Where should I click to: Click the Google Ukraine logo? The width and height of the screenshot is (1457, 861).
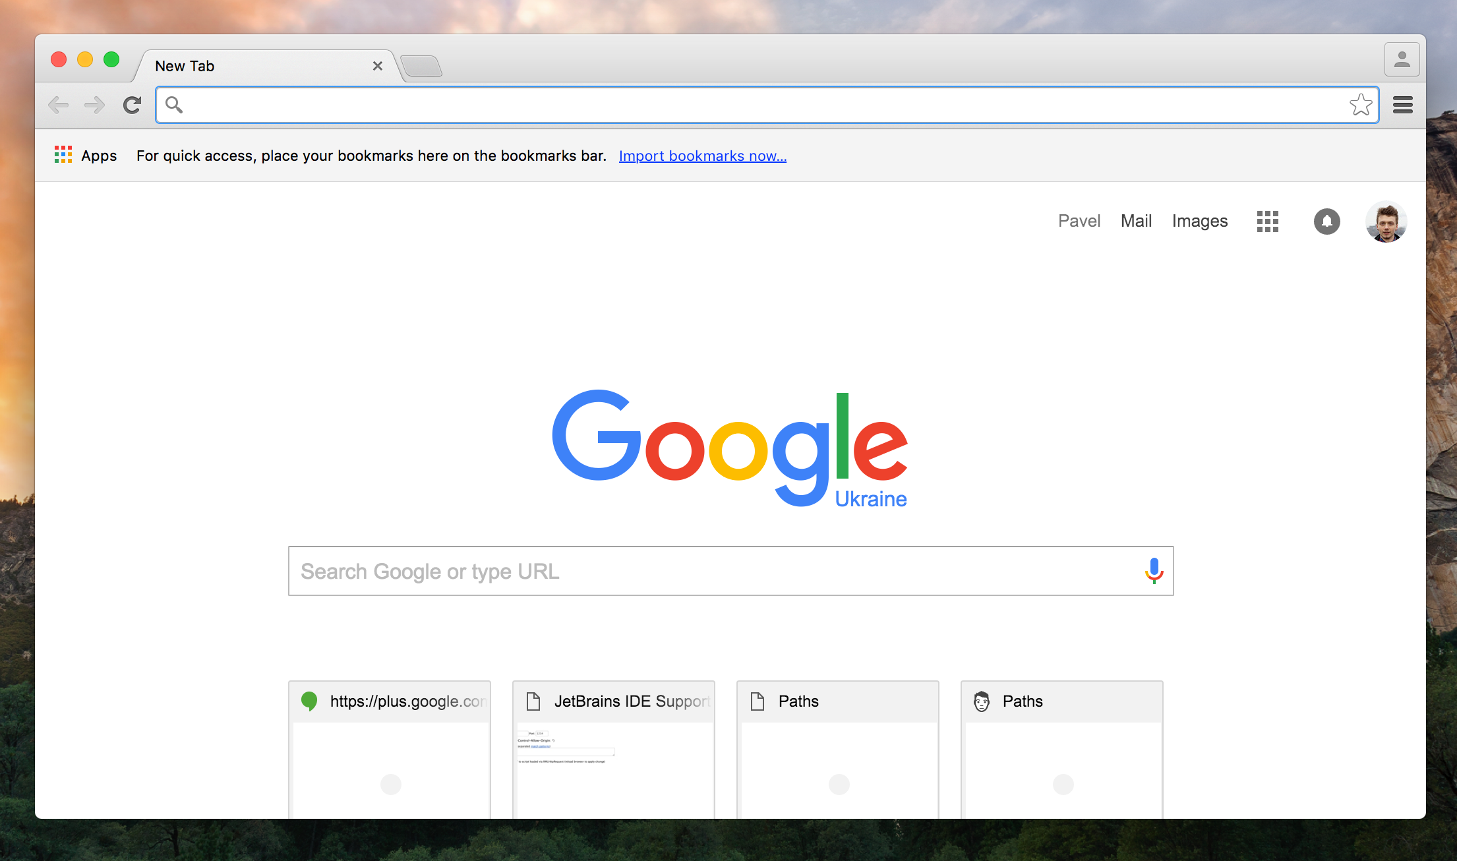tap(730, 449)
